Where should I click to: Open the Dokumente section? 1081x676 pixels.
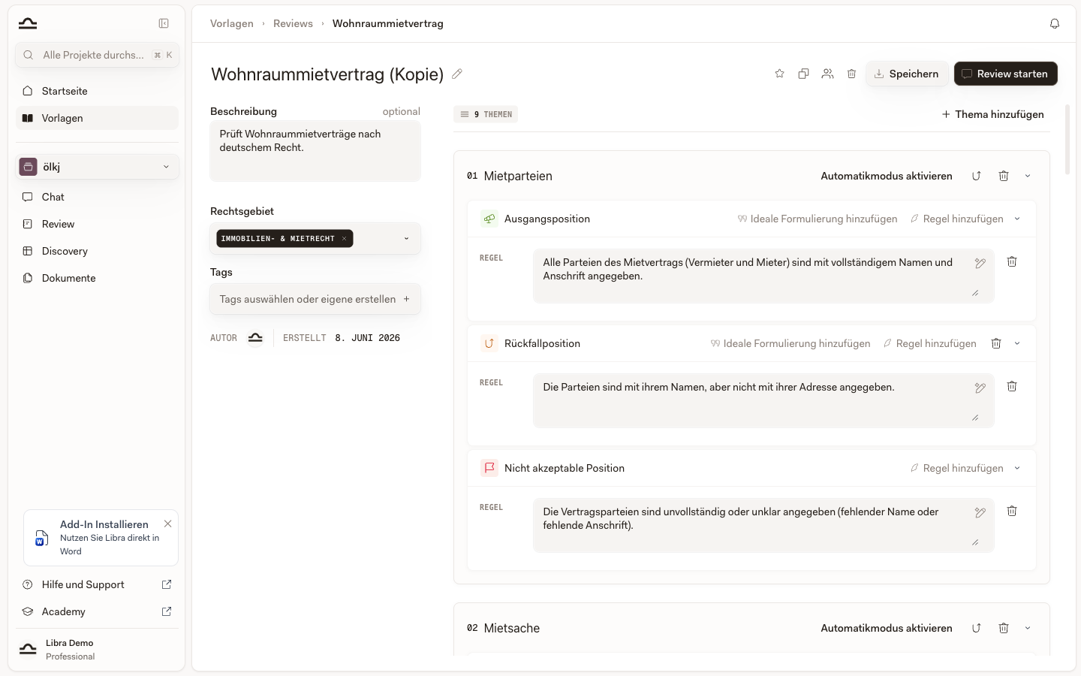pyautogui.click(x=98, y=278)
